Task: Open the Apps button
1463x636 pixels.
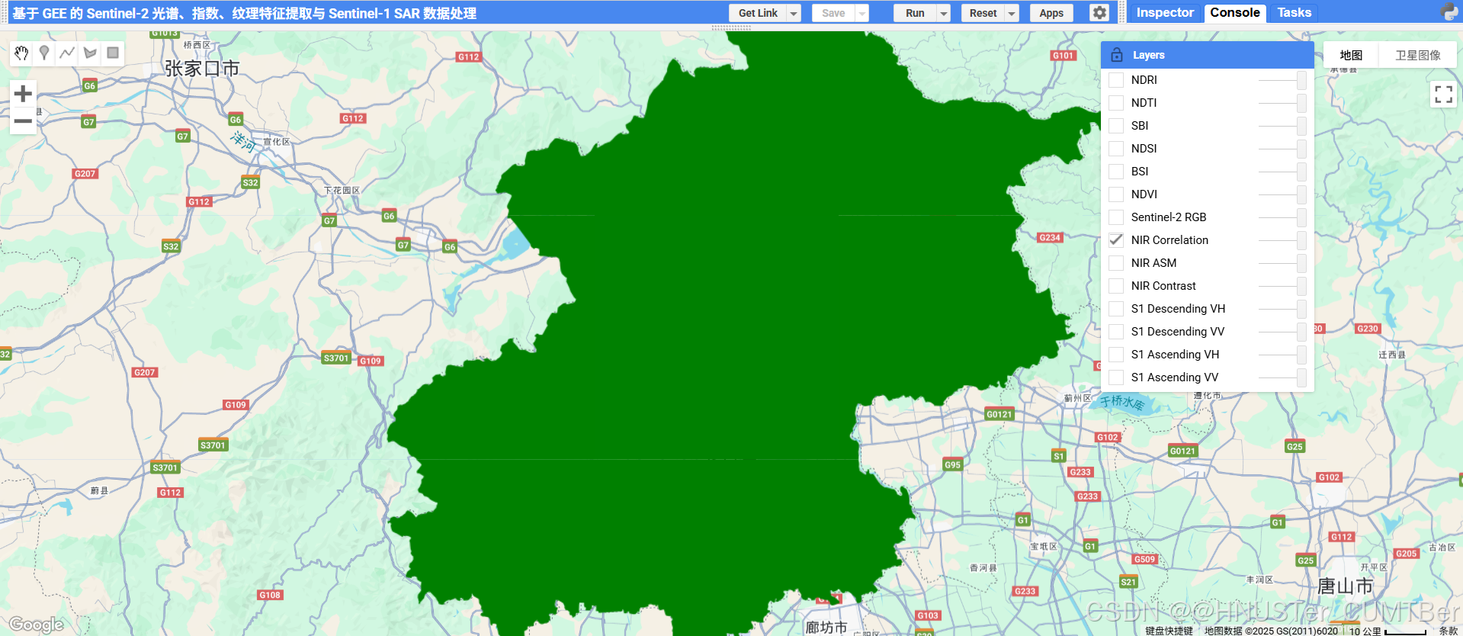Action: (1051, 13)
